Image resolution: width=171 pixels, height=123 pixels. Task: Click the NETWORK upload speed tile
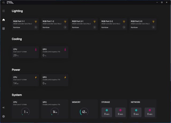click(x=150, y=112)
